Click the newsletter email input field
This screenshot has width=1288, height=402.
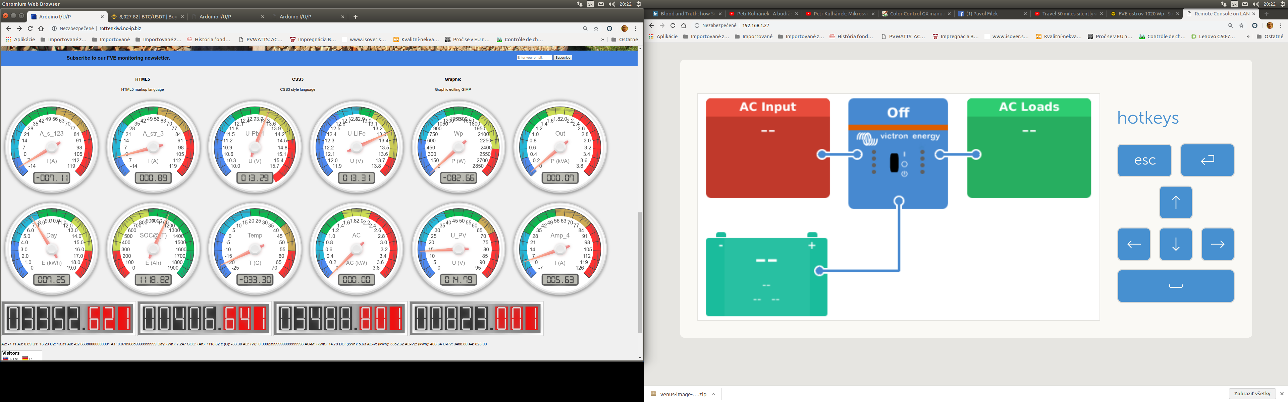[534, 58]
